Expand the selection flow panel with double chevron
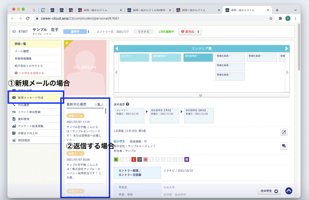 click(200, 95)
